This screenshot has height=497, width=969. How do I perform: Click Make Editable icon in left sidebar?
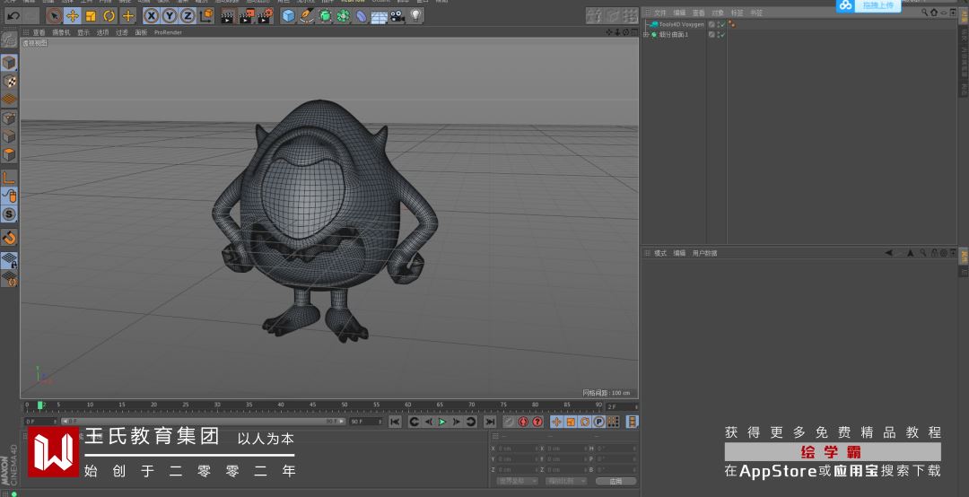[x=9, y=40]
